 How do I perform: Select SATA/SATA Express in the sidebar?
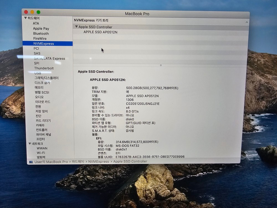click(49, 59)
